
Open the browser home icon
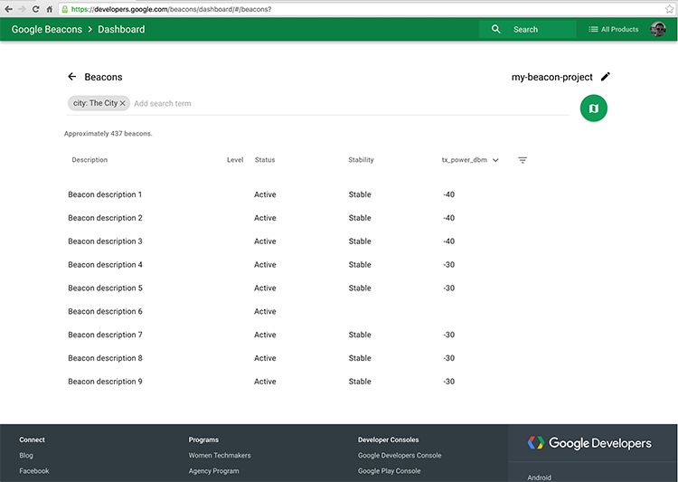(50, 9)
